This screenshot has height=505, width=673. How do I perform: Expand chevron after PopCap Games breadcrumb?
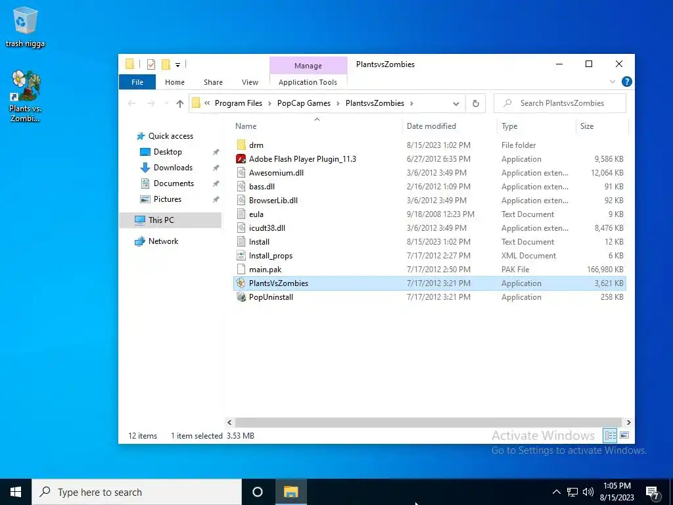click(338, 103)
